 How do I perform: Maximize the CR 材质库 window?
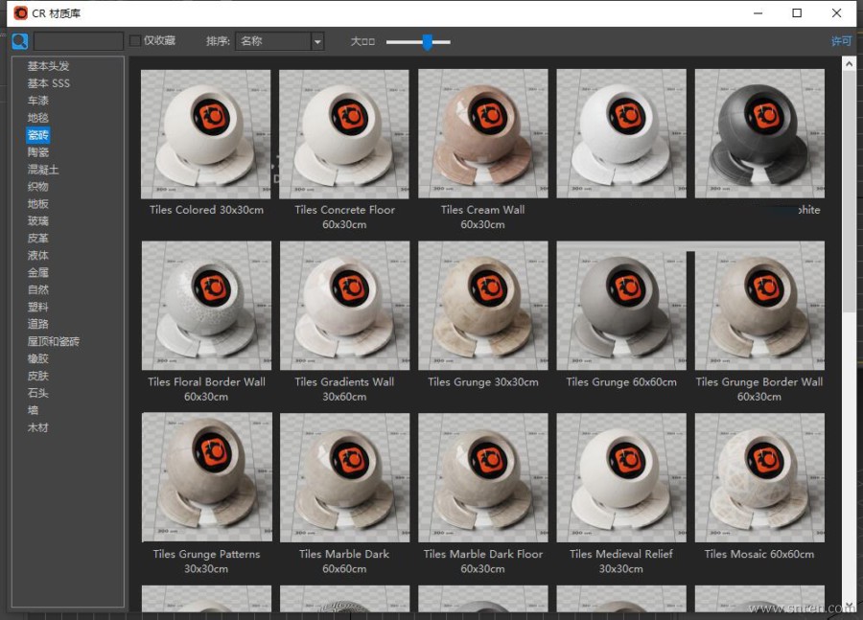pos(797,13)
